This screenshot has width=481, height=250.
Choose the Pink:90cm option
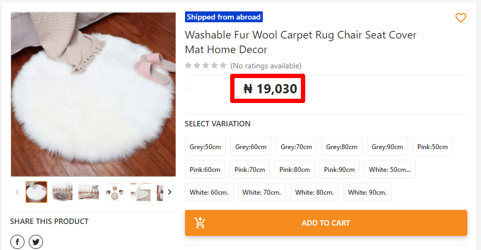tap(339, 170)
